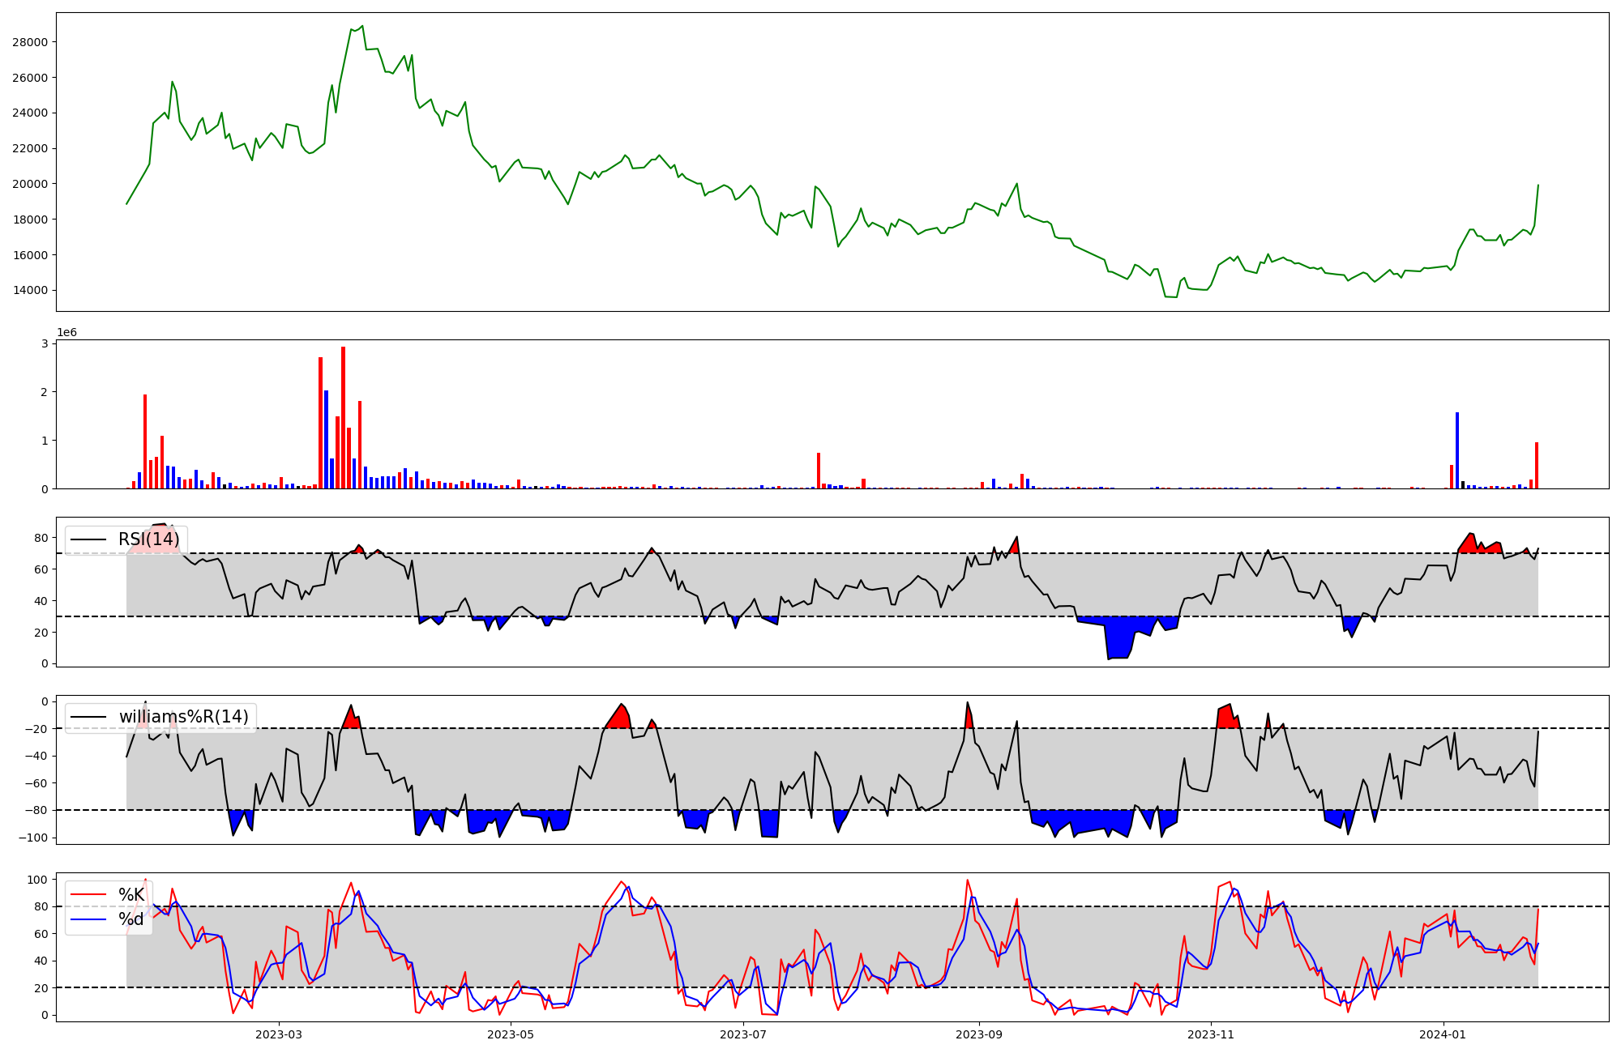Image resolution: width=1621 pixels, height=1053 pixels.
Task: Click the williams%R(14) legend label
Action: coord(183,717)
